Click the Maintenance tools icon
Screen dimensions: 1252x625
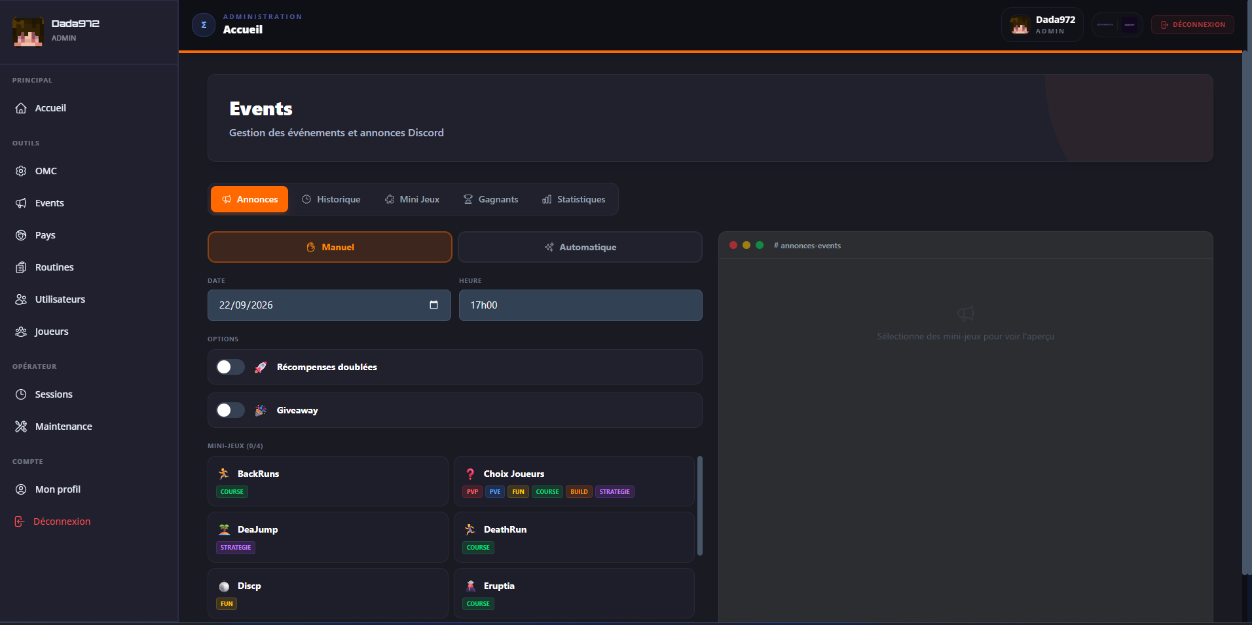click(21, 426)
